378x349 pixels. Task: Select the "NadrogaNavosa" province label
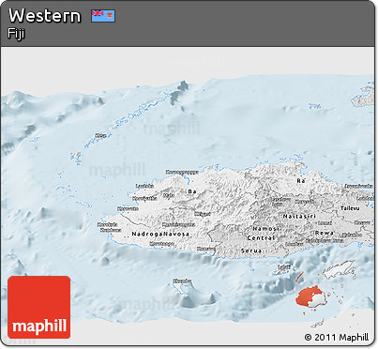click(160, 234)
